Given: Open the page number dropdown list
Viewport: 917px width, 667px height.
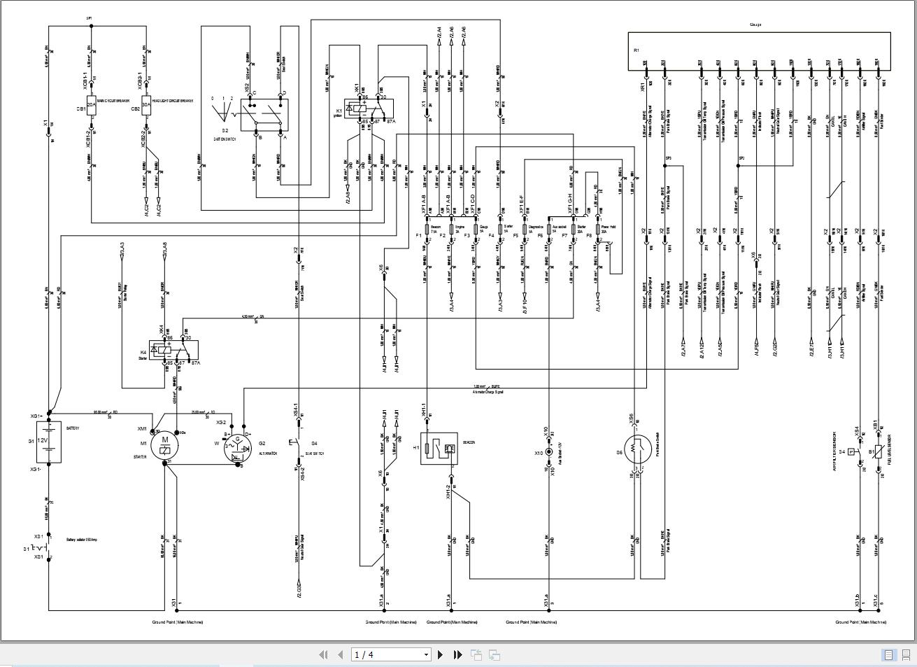Looking at the screenshot, I should [427, 654].
